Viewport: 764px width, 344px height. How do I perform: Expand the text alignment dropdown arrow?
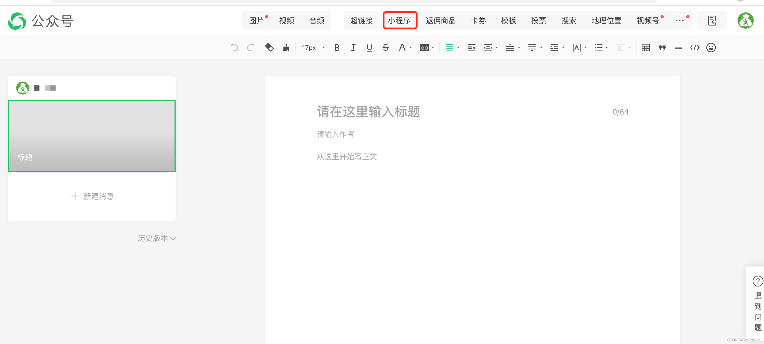pyautogui.click(x=458, y=48)
